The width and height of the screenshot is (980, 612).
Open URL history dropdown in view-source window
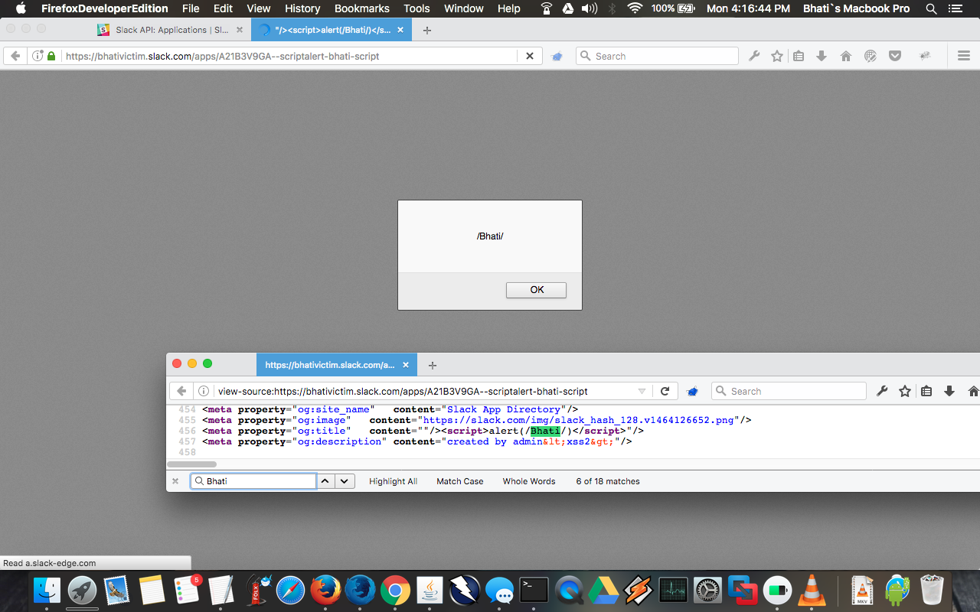tap(642, 391)
